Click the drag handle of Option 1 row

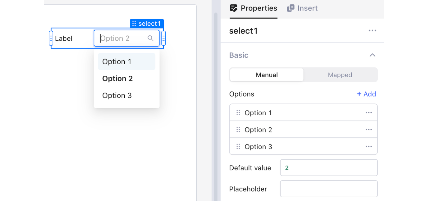point(238,113)
